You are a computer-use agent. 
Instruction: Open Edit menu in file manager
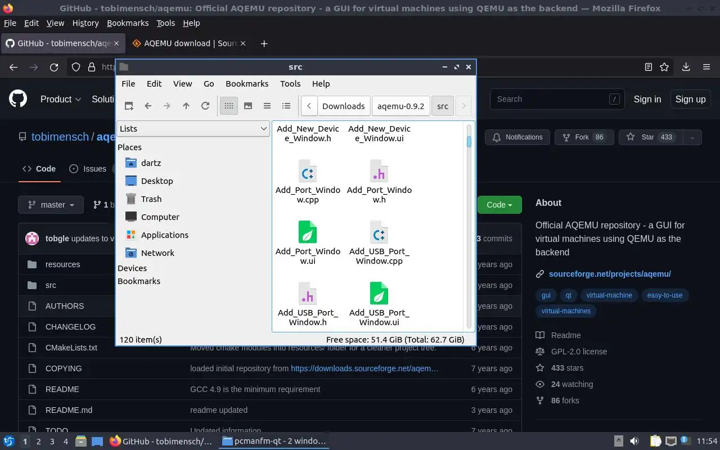(154, 83)
